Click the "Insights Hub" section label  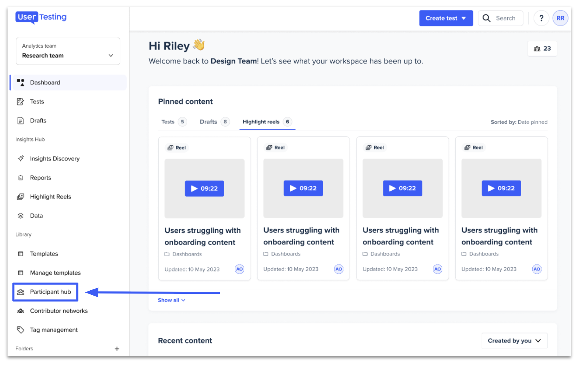(x=30, y=139)
